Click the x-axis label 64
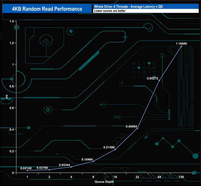 pos(159,177)
